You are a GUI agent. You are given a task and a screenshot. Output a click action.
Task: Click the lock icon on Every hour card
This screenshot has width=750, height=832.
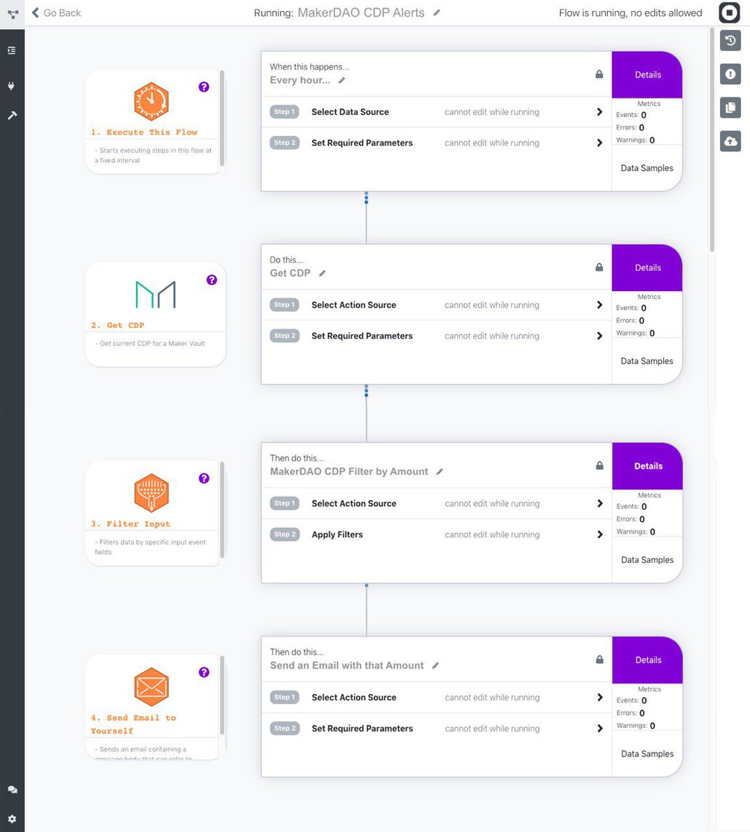[x=599, y=74]
